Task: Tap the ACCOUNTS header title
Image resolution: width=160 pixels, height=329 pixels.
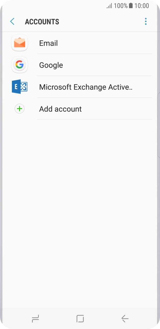Action: pos(42,22)
